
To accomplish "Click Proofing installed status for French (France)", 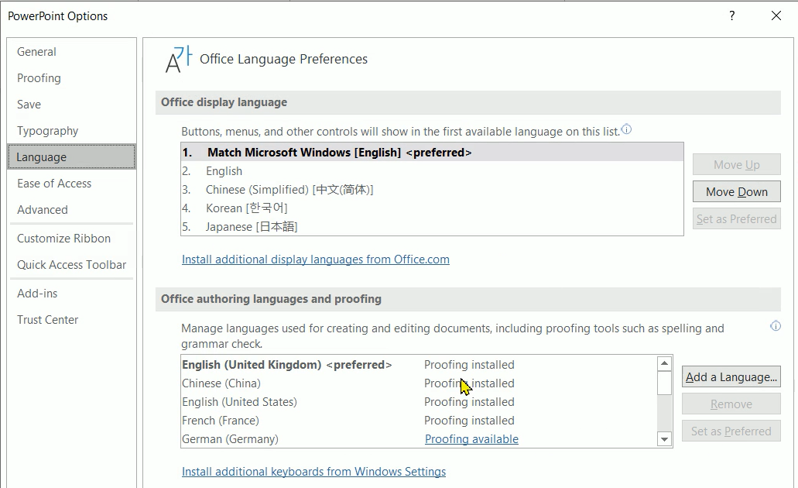I will [x=469, y=421].
